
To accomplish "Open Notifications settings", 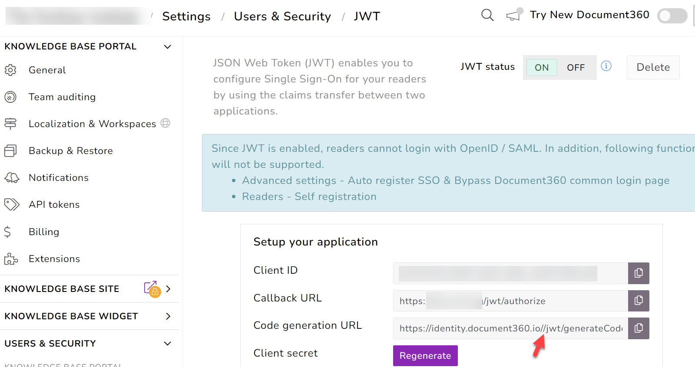I will (x=59, y=177).
